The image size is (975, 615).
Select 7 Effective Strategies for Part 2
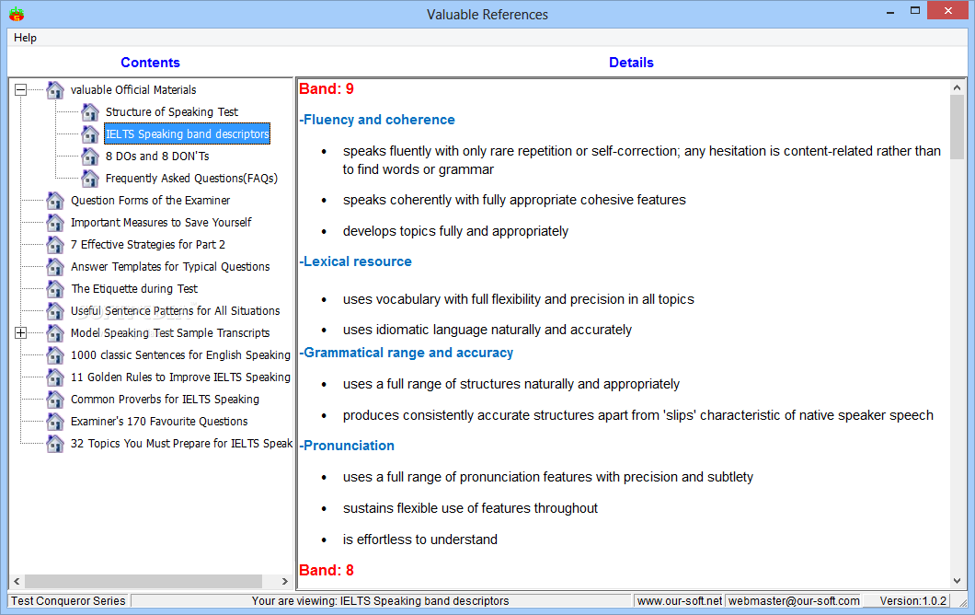coord(148,245)
